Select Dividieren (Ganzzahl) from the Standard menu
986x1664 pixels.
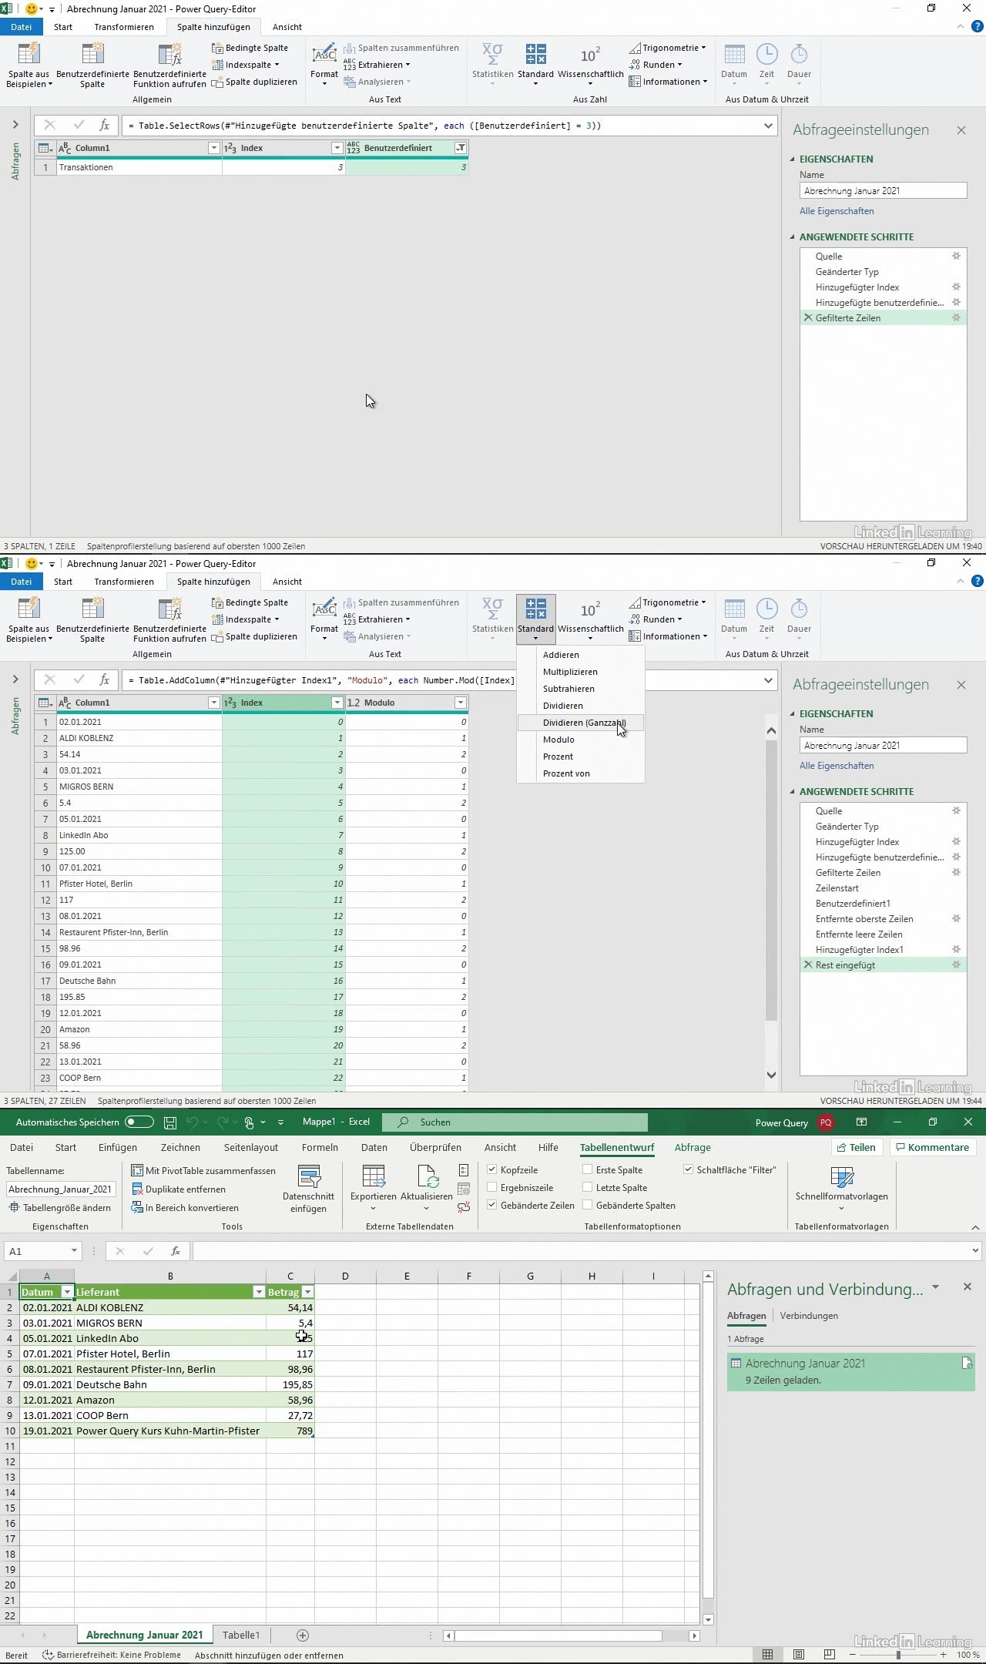click(583, 723)
